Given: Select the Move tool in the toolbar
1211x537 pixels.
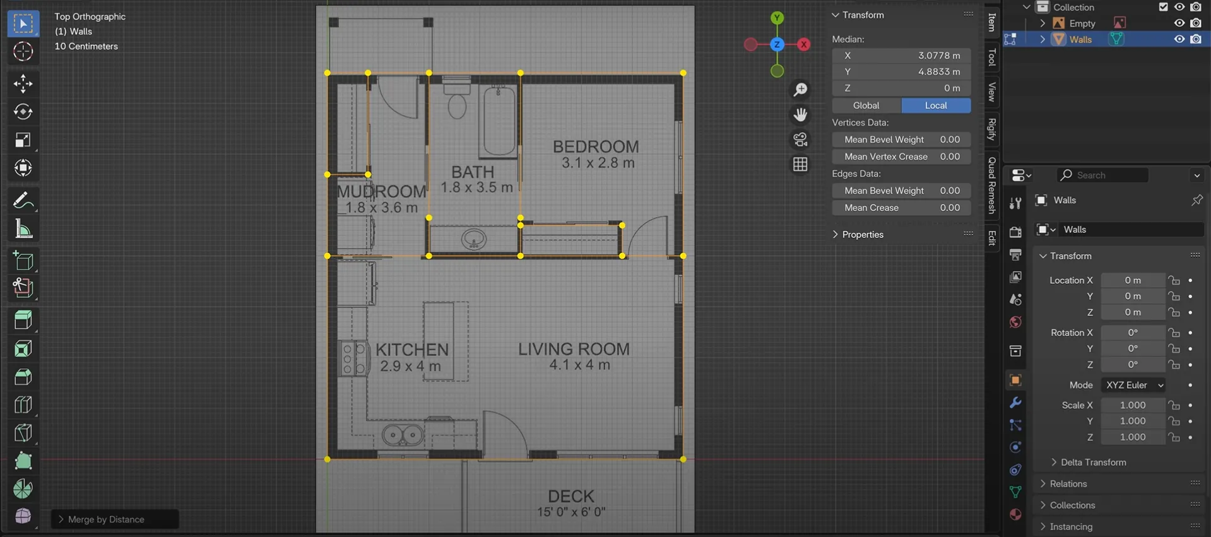Looking at the screenshot, I should [23, 83].
